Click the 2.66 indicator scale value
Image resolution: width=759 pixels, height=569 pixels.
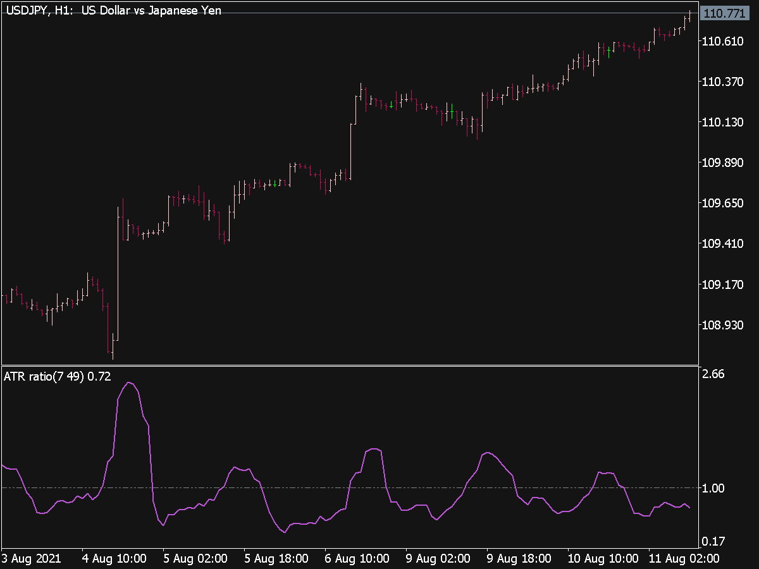tap(713, 374)
